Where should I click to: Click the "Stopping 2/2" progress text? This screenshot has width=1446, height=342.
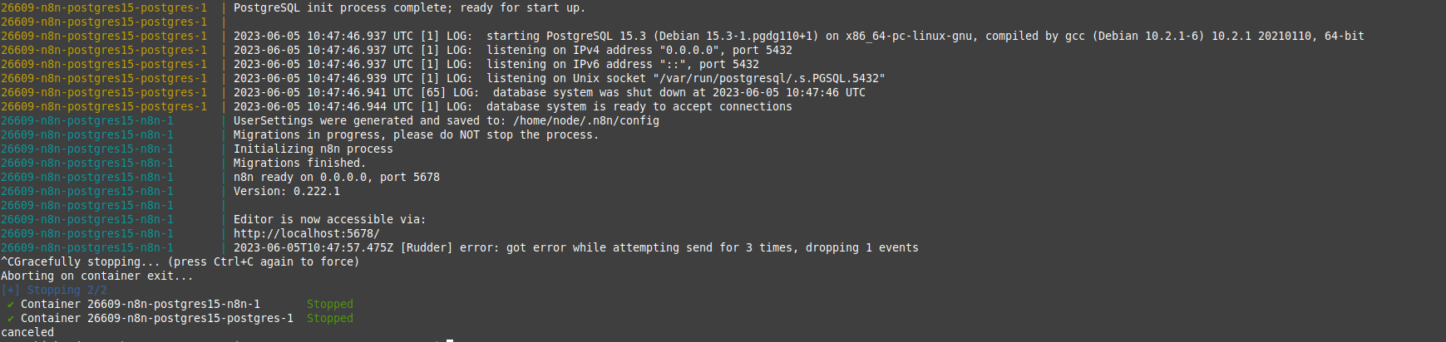pyautogui.click(x=67, y=291)
